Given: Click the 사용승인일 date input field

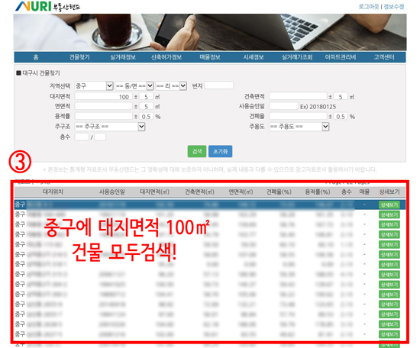Looking at the screenshot, I should tap(283, 106).
